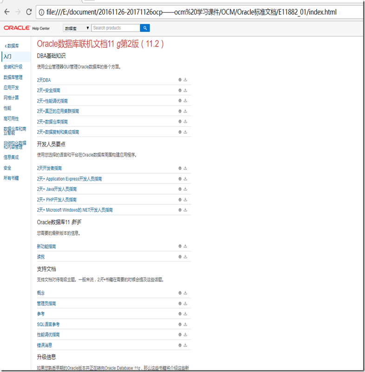Image resolution: width=365 pixels, height=372 pixels.
Task: Open 所有书籍 in the sidebar
Action: (x=11, y=178)
